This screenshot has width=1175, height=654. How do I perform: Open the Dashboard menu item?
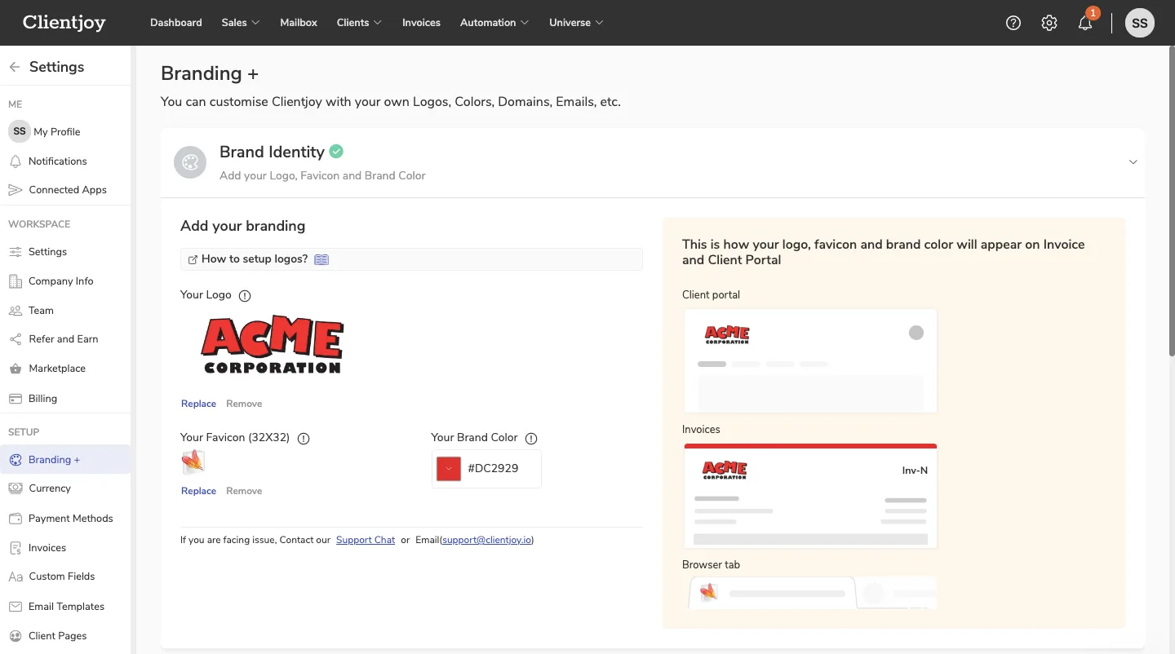pyautogui.click(x=176, y=23)
